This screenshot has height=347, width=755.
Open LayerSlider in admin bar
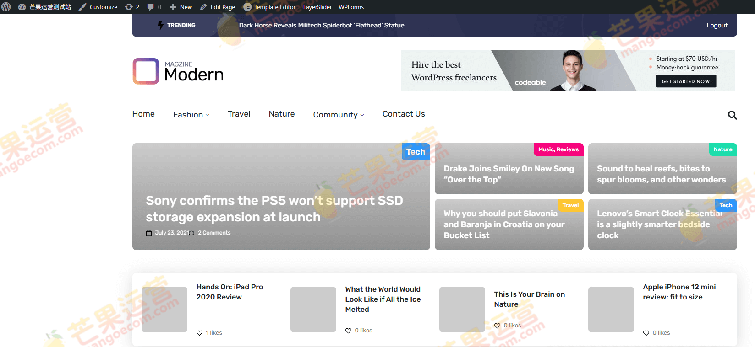[317, 7]
